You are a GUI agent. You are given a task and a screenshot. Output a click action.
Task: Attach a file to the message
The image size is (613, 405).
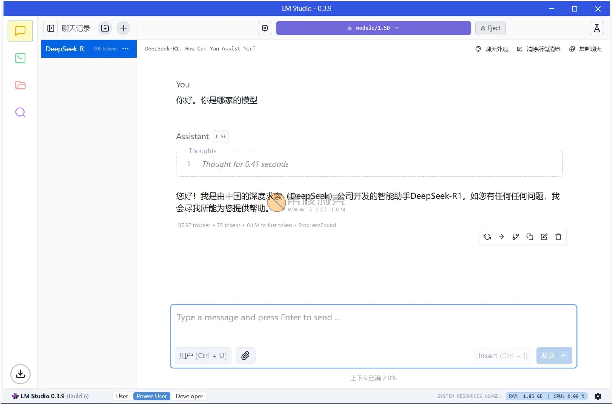coord(245,355)
